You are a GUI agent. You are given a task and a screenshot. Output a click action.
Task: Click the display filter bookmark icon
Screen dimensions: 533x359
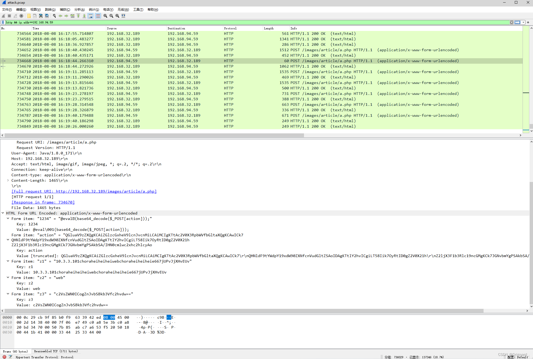[3, 22]
